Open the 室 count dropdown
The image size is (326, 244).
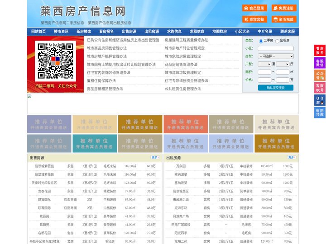(264, 64)
